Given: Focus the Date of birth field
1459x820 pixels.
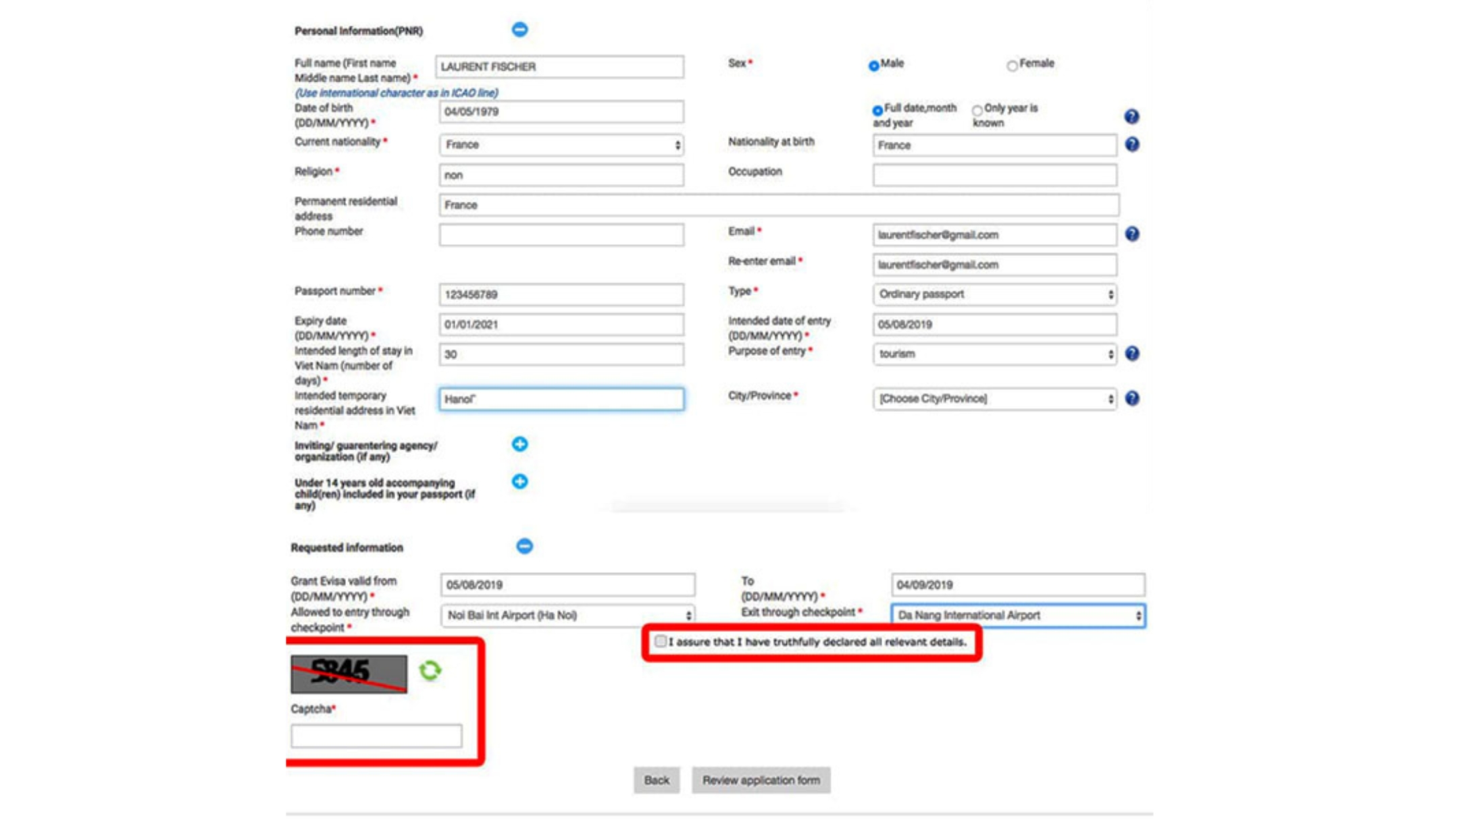Looking at the screenshot, I should click(x=561, y=111).
